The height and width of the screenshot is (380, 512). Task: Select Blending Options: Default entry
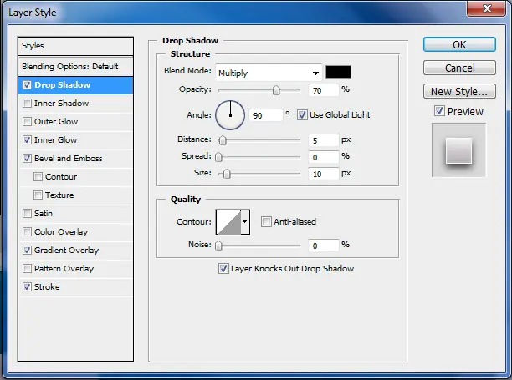point(75,67)
